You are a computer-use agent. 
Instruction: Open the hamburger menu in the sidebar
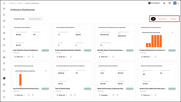[4, 3]
